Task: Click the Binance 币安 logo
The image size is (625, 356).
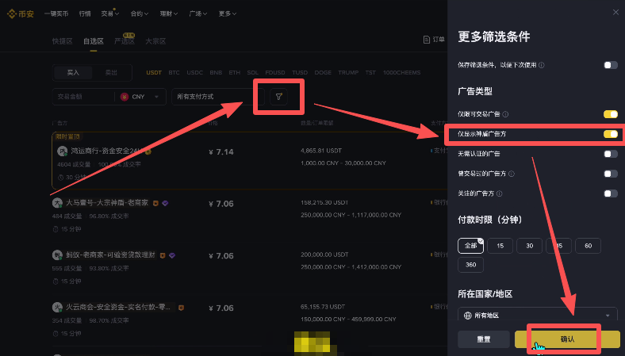Action: 20,13
